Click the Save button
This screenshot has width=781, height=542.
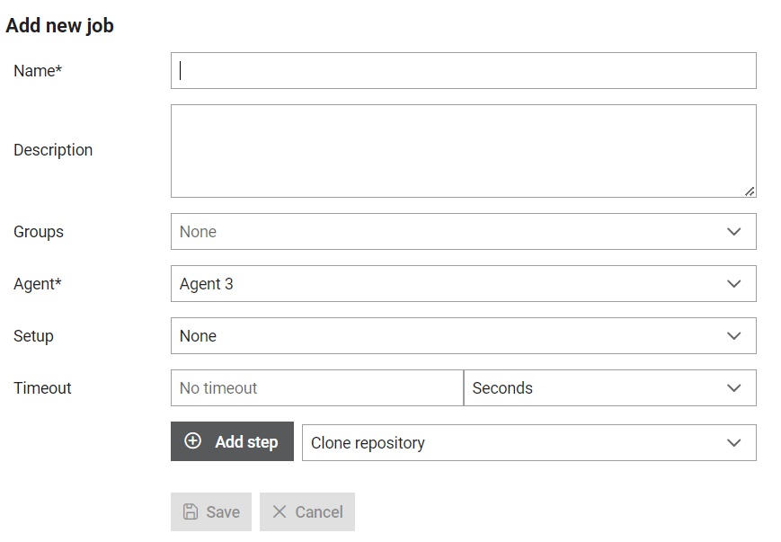[x=211, y=511]
